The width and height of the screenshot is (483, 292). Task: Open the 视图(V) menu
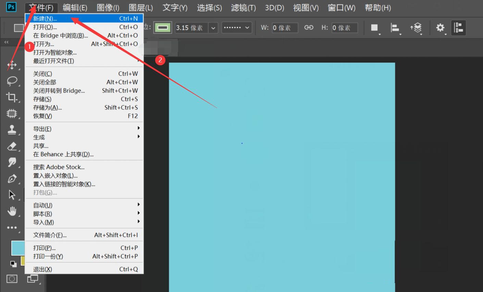306,8
